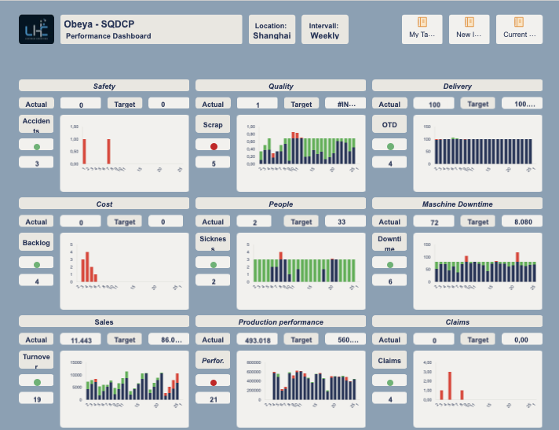Image resolution: width=559 pixels, height=430 pixels.
Task: Click the green Claims status indicator
Action: 389,382
